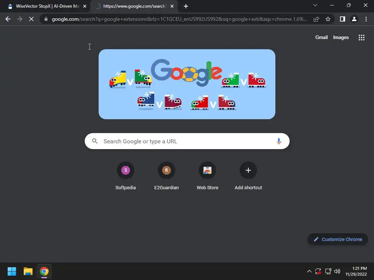
Task: Start voice search with the microphone icon
Action: pos(279,141)
